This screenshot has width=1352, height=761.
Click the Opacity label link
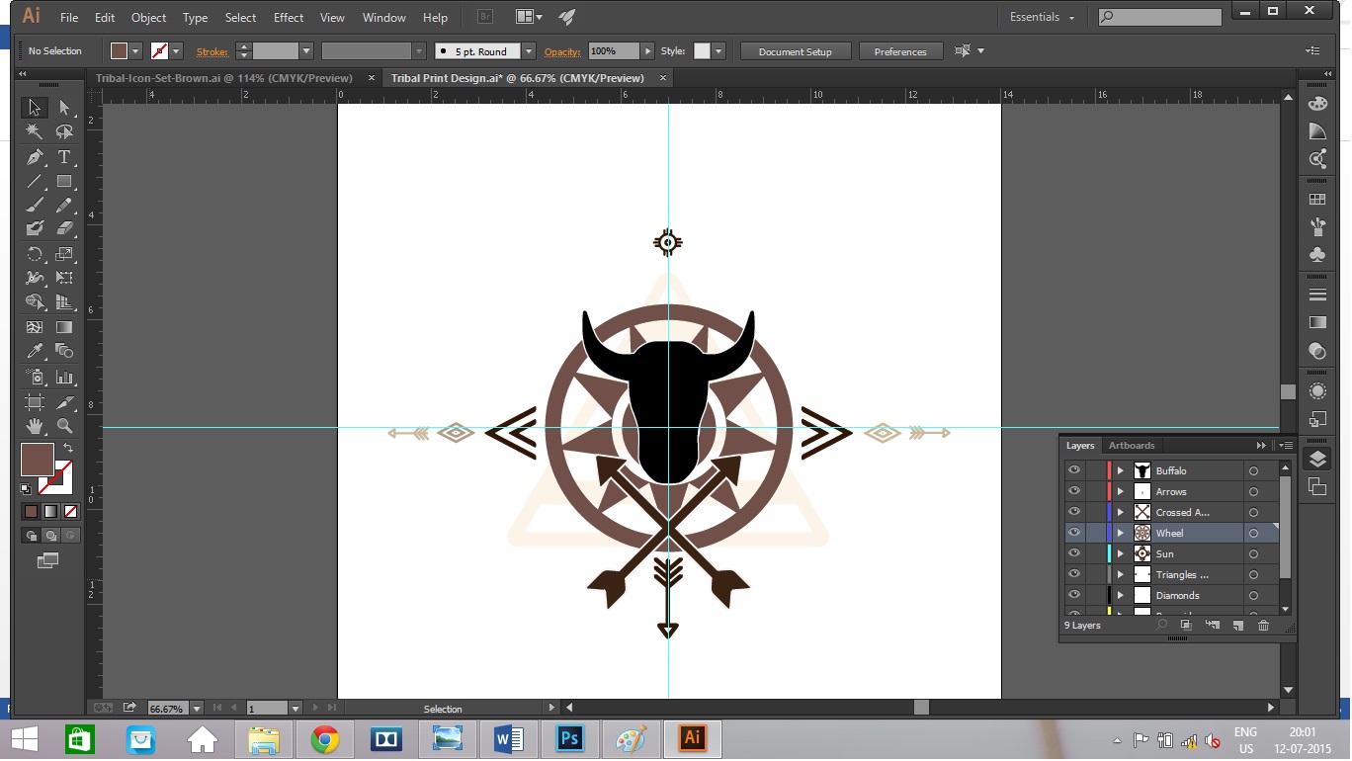point(562,51)
